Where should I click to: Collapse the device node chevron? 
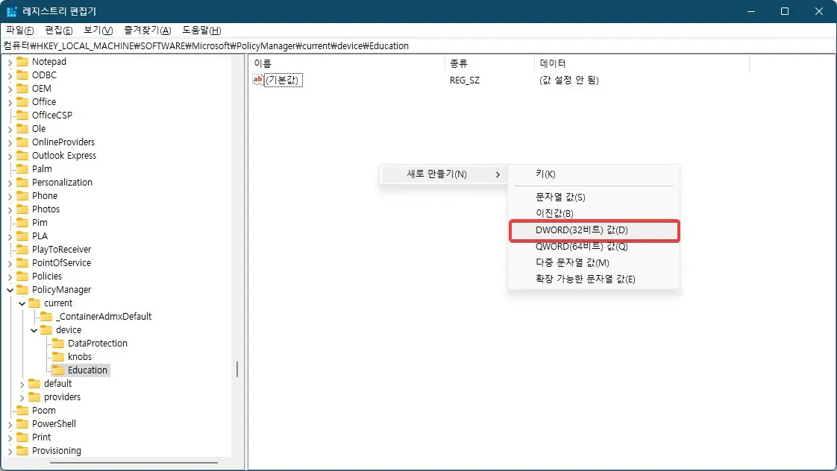coord(32,329)
